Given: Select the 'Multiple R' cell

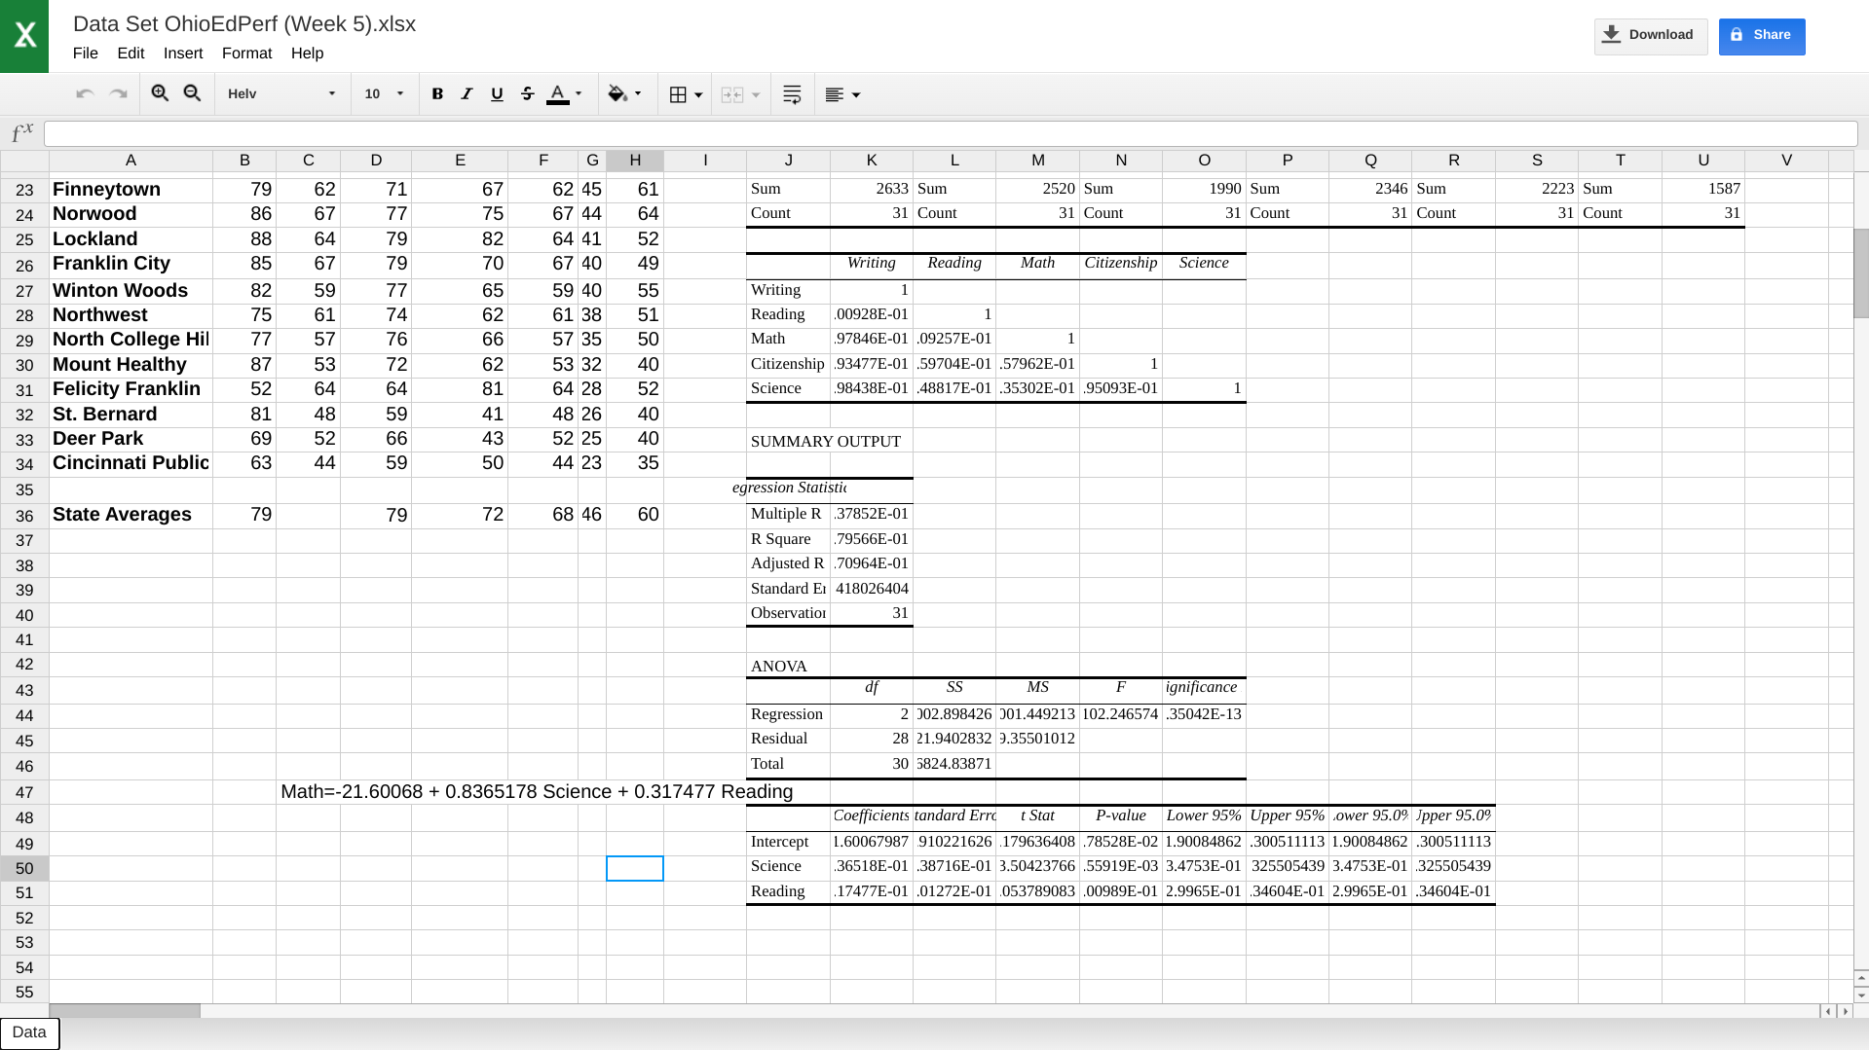Looking at the screenshot, I should click(x=788, y=514).
